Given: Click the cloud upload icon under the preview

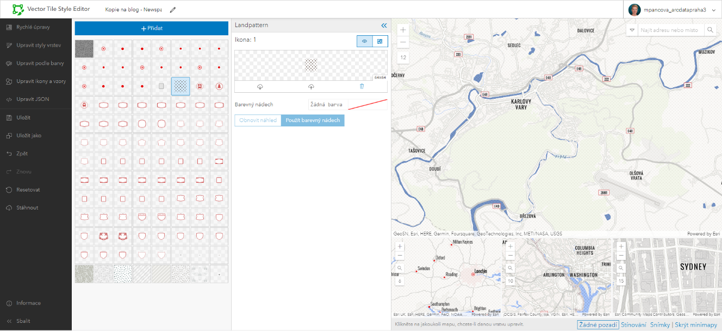Looking at the screenshot, I should point(311,87).
